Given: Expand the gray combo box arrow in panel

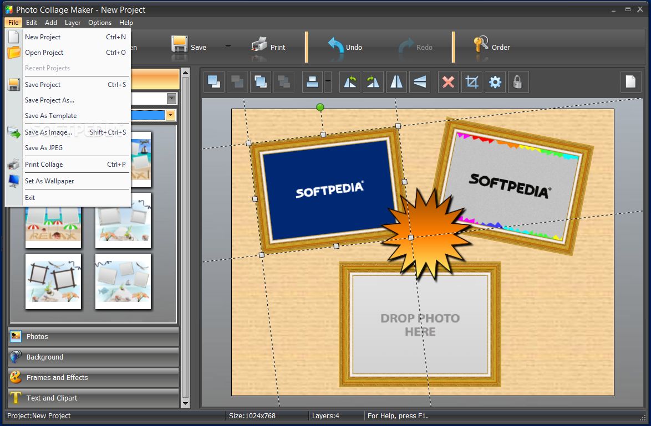Looking at the screenshot, I should (171, 99).
